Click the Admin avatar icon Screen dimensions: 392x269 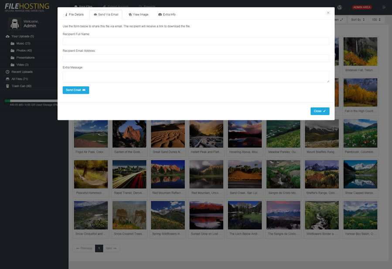pyautogui.click(x=15, y=24)
